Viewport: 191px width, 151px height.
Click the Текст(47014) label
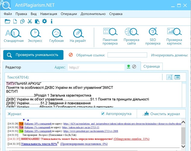pyautogui.click(x=18, y=77)
